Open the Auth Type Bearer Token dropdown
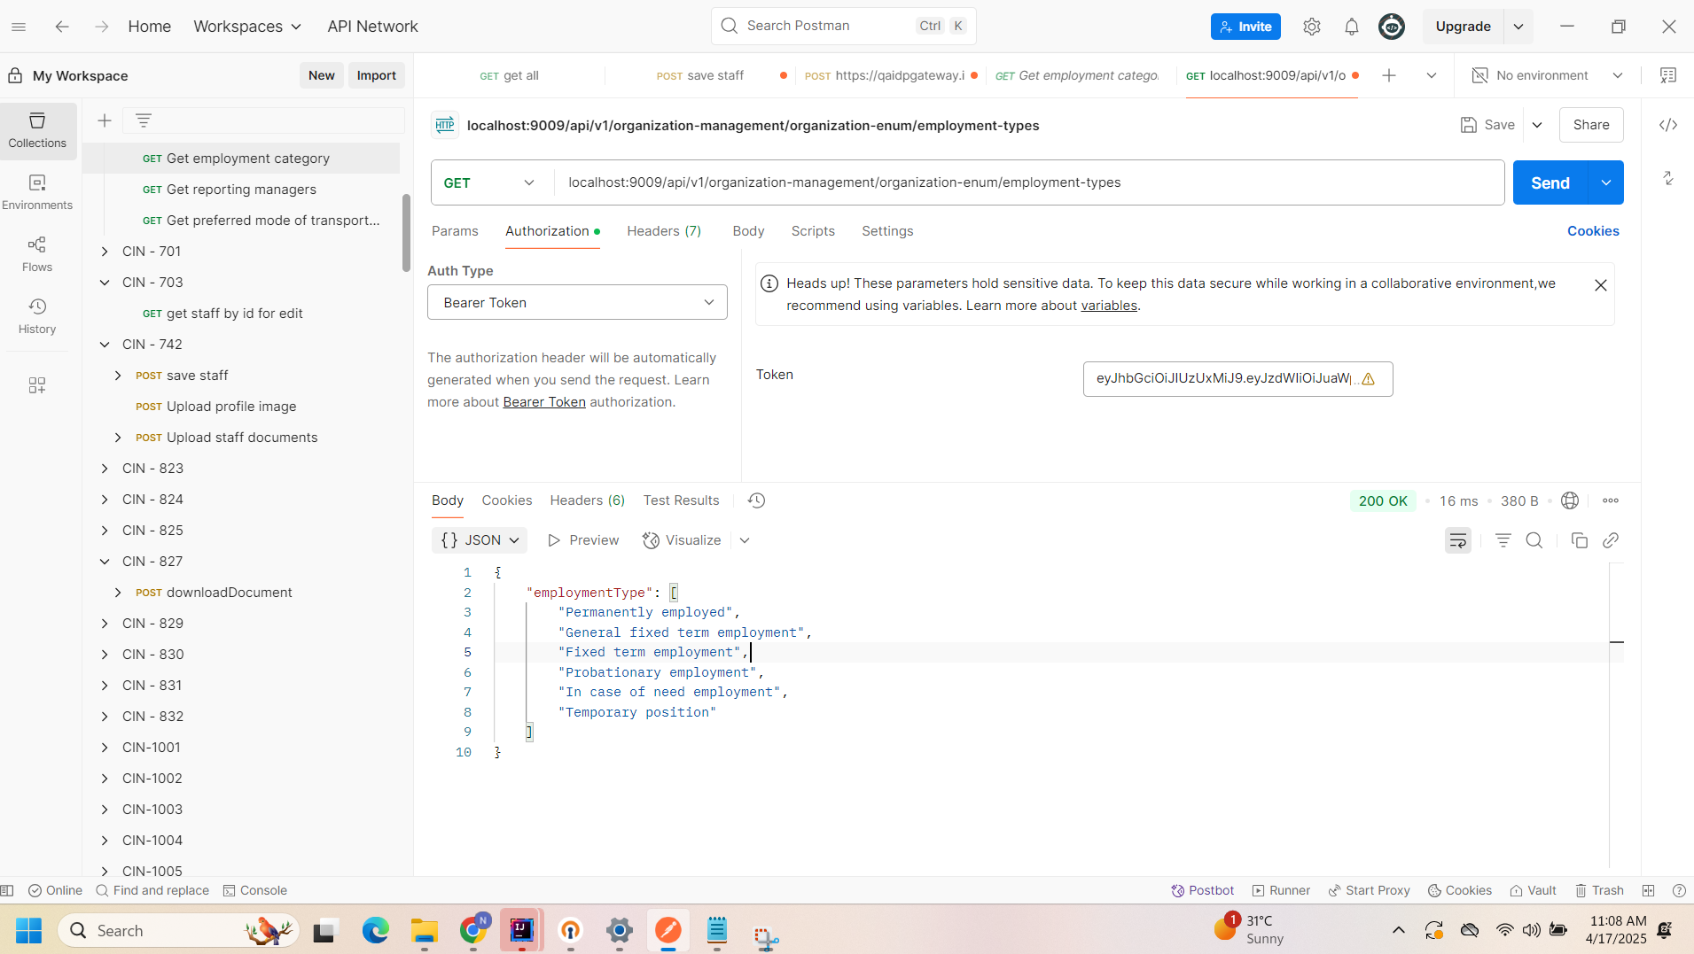 (577, 302)
